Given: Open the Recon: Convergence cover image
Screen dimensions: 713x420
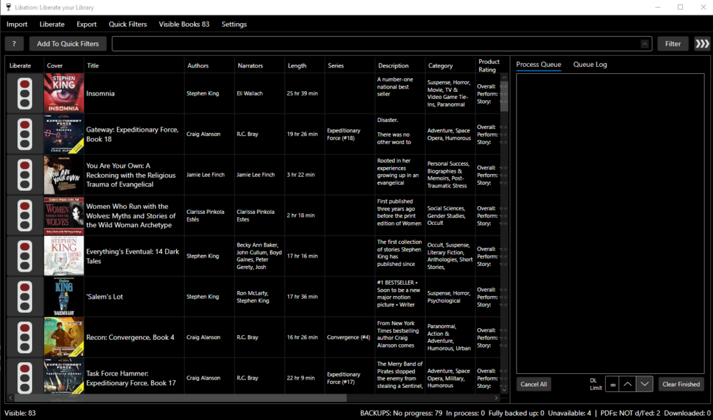Looking at the screenshot, I should (64, 337).
